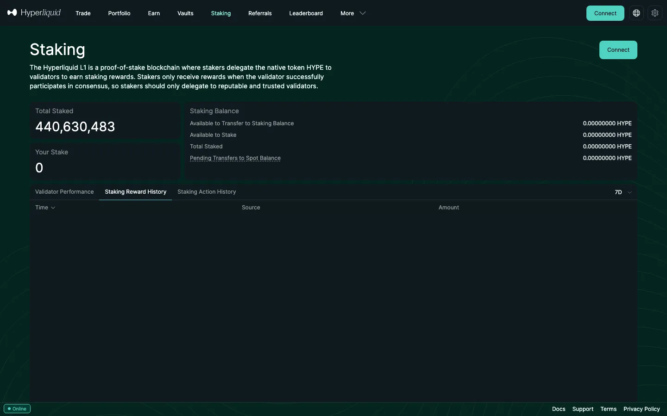The width and height of the screenshot is (667, 416).
Task: Select the Staking nav item
Action: pos(220,13)
